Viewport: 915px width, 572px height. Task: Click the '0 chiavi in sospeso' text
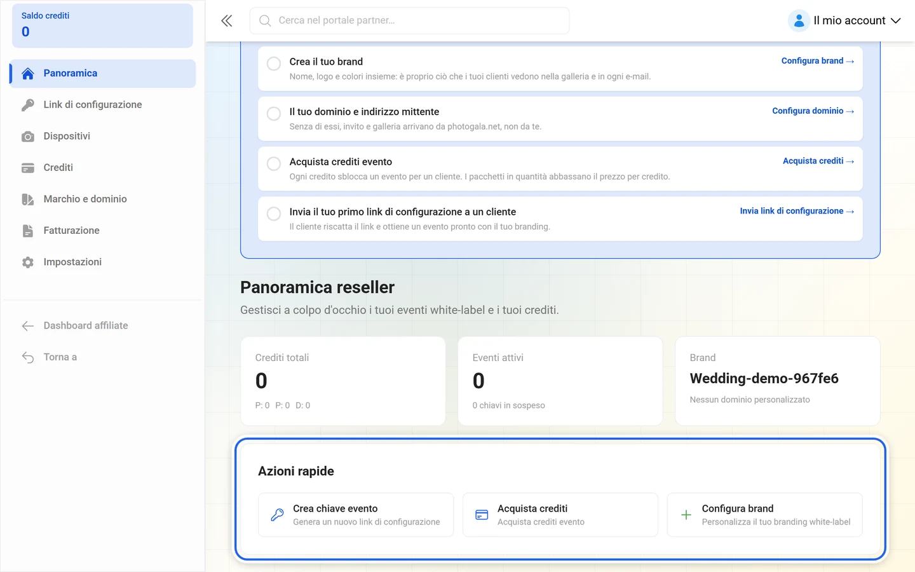click(x=509, y=405)
